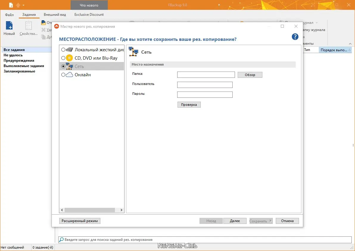
Task: Click the Обзор browse button
Action: [250, 75]
